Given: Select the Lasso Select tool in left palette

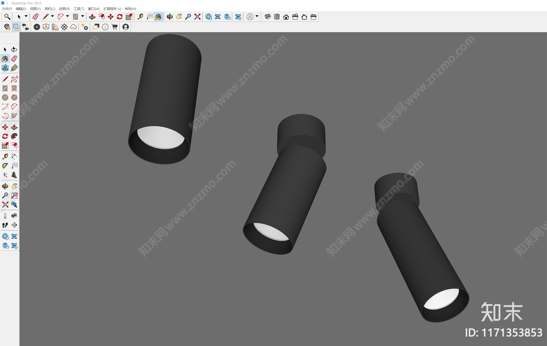Looking at the screenshot, I should click(14, 50).
